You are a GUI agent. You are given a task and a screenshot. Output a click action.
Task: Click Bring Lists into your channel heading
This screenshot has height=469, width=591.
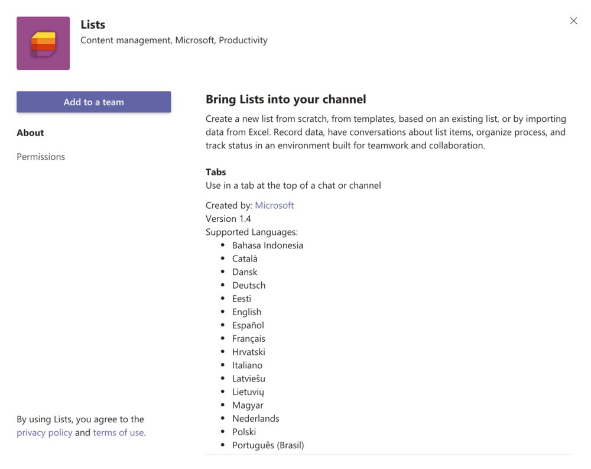(x=285, y=99)
